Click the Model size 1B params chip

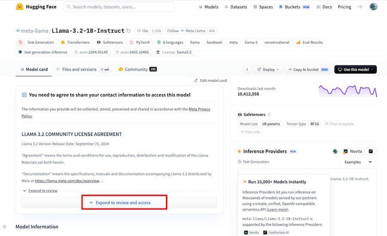pyautogui.click(x=260, y=124)
